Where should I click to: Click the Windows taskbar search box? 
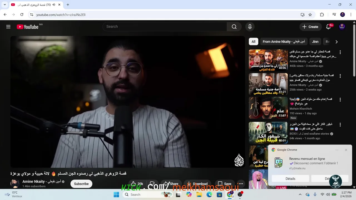click(147, 194)
